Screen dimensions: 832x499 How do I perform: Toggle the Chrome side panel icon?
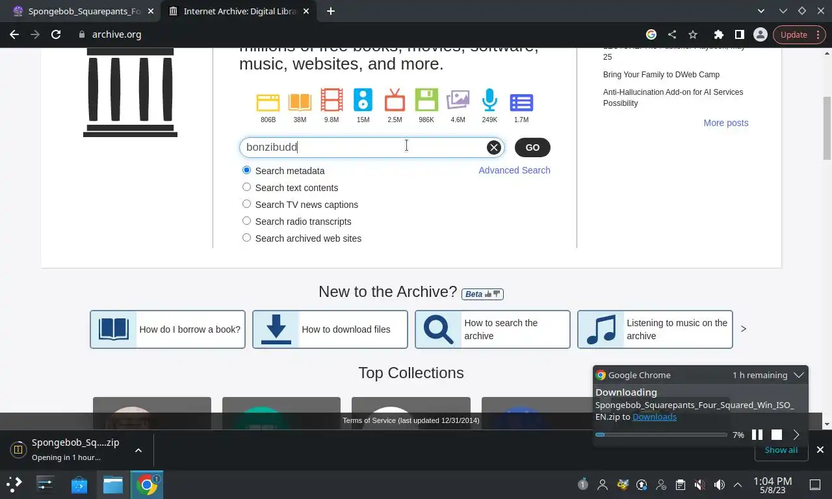tap(739, 34)
